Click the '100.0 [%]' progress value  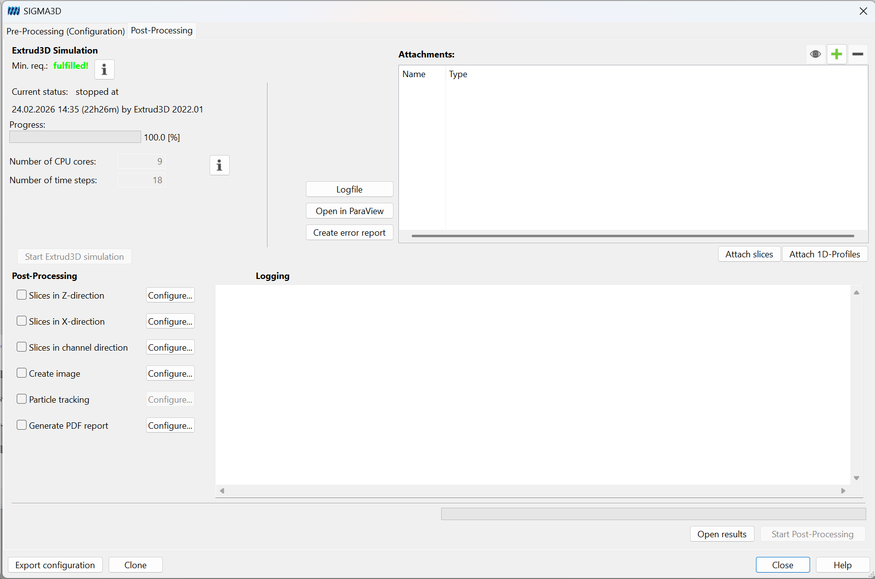tap(162, 138)
